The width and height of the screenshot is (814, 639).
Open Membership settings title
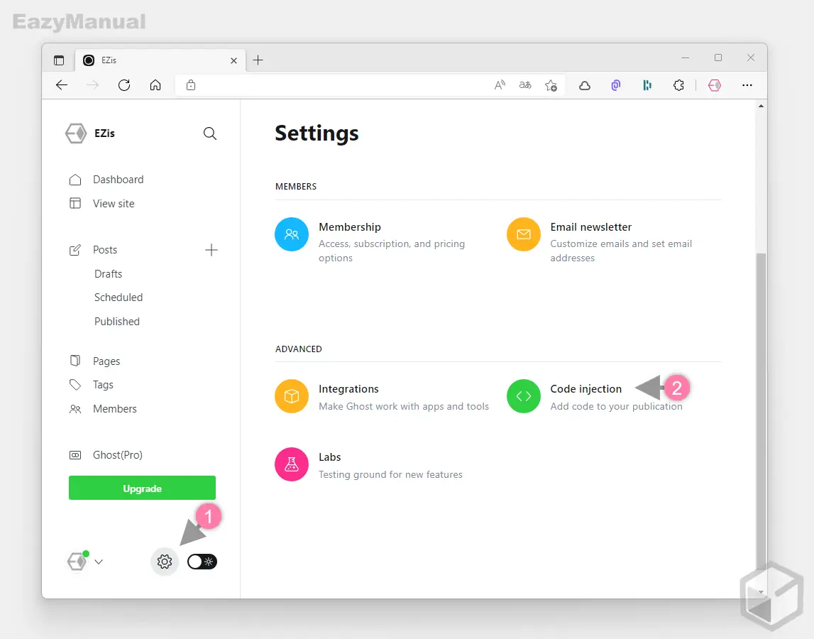coord(349,227)
